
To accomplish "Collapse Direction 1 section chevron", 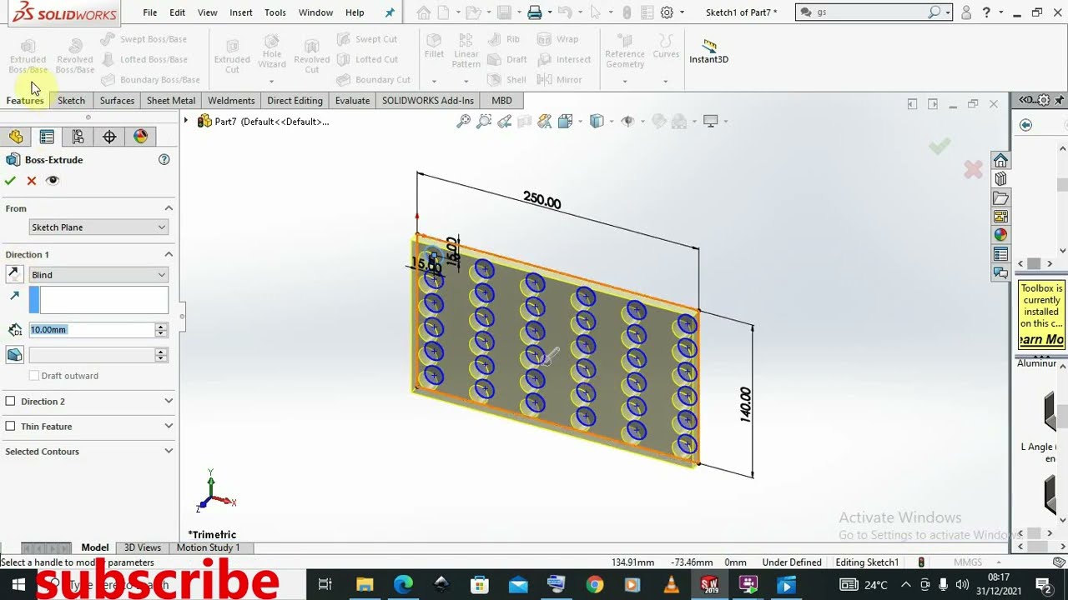I will click(x=169, y=254).
